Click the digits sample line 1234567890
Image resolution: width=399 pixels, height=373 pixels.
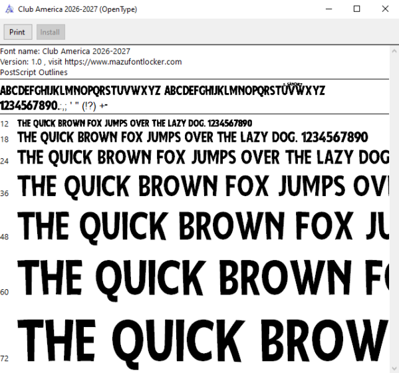pyautogui.click(x=54, y=106)
